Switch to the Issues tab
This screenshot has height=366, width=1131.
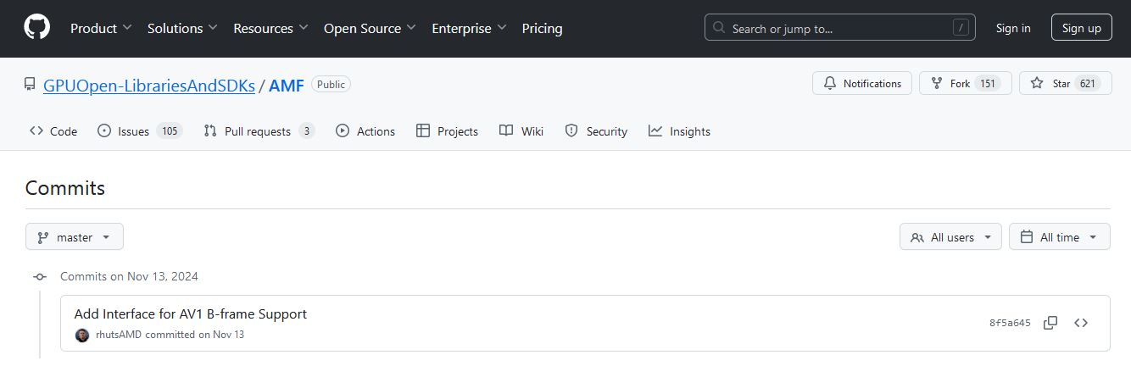point(140,131)
